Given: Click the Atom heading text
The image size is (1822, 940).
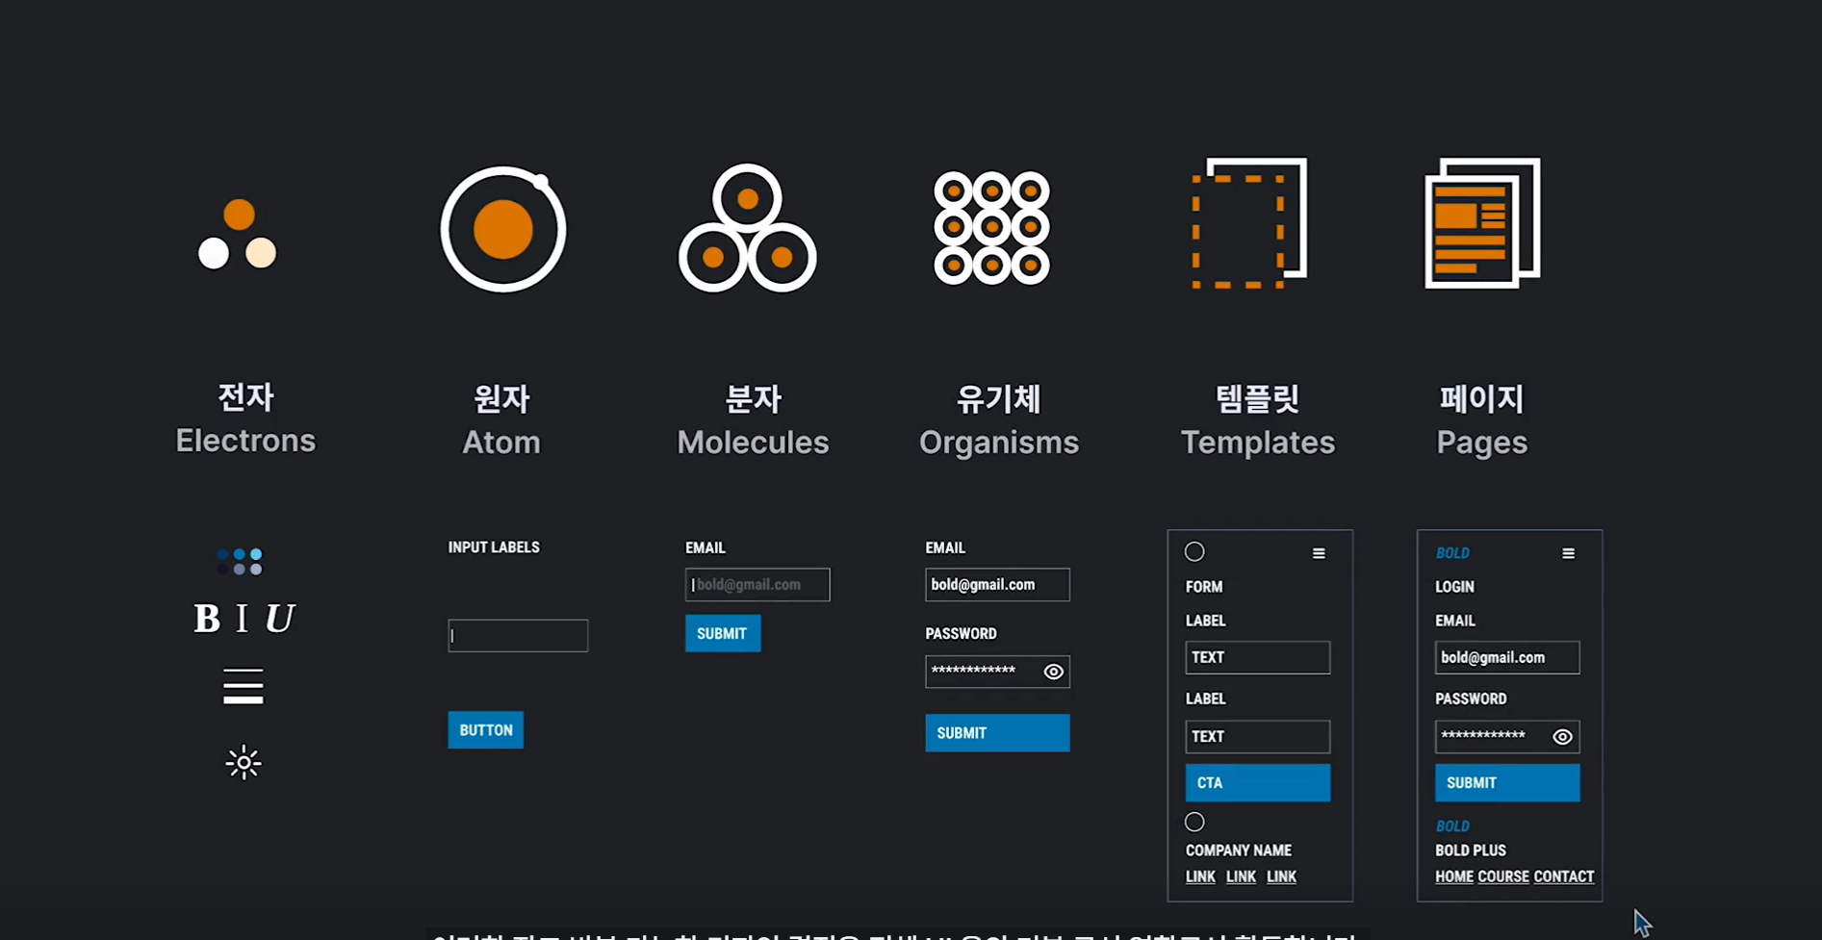Looking at the screenshot, I should tap(501, 443).
